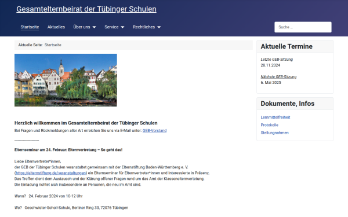Click the date 6. Mai 2025
Image resolution: width=348 pixels, height=217 pixels.
pos(271,83)
